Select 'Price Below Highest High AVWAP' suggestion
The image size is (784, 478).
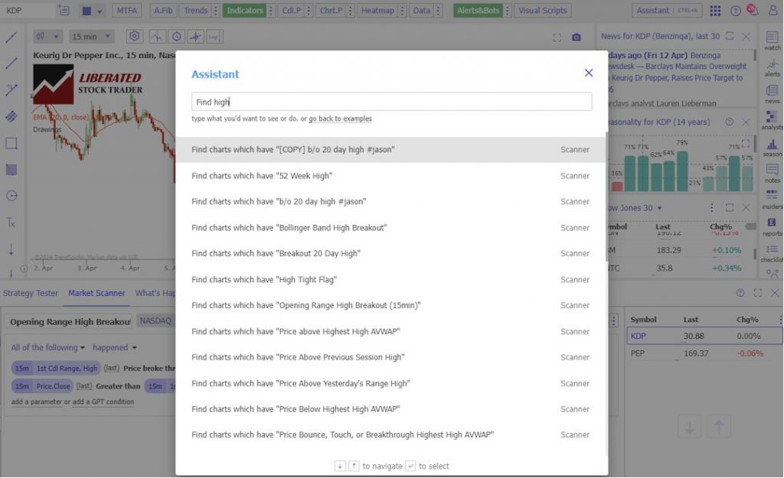coord(390,409)
